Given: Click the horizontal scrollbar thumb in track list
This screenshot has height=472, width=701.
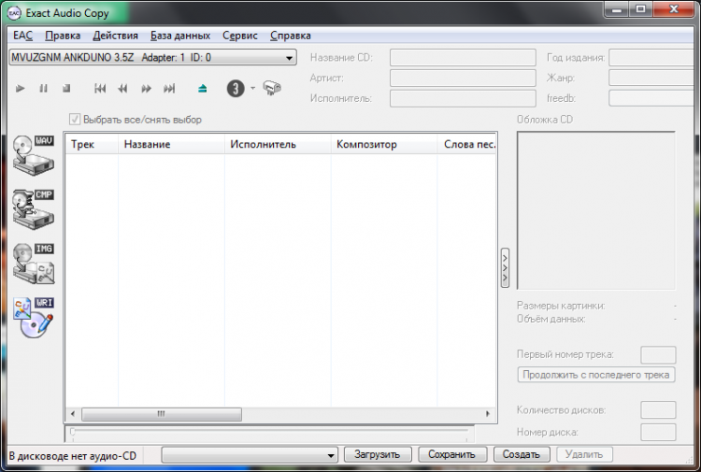Looking at the screenshot, I should coord(162,414).
